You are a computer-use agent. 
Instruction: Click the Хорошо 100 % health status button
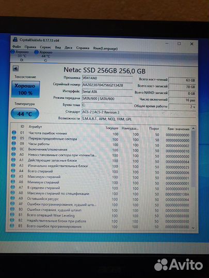pyautogui.click(x=25, y=89)
